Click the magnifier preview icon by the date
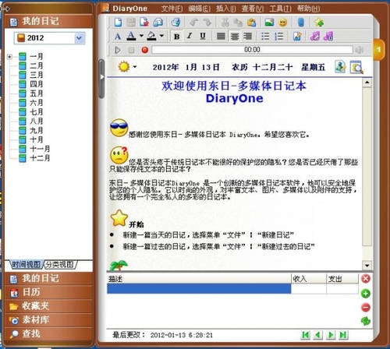Screen dimensions: 390x349 [356, 67]
